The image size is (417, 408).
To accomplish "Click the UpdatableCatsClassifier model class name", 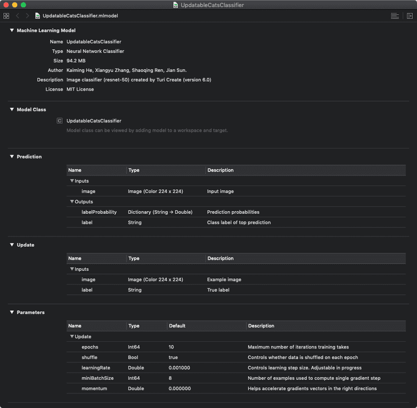I will [x=94, y=121].
